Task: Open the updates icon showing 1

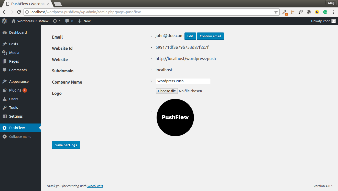Action: pyautogui.click(x=57, y=21)
